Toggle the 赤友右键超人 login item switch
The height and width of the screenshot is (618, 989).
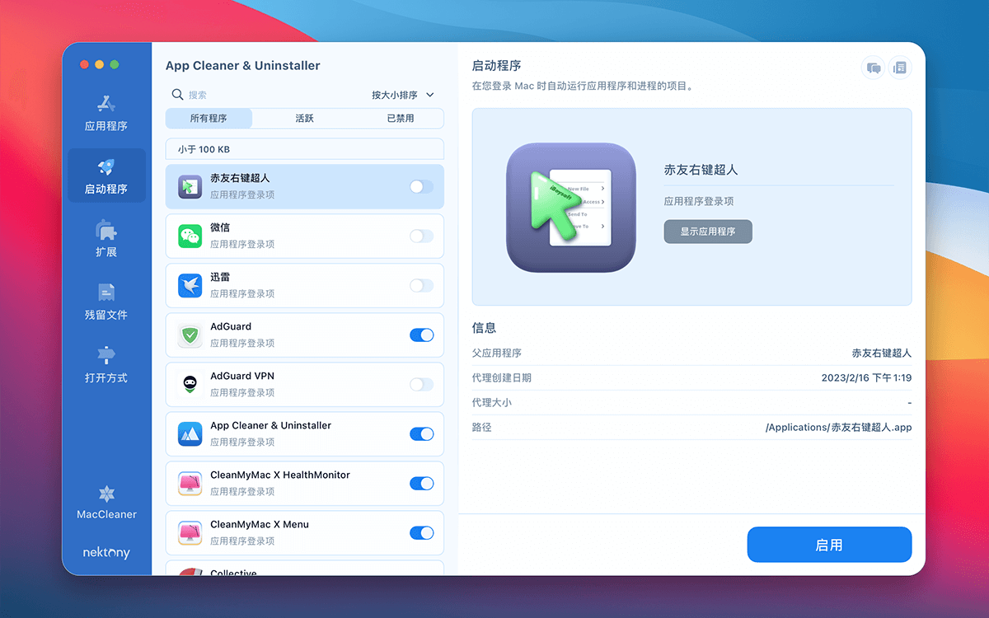pos(421,187)
